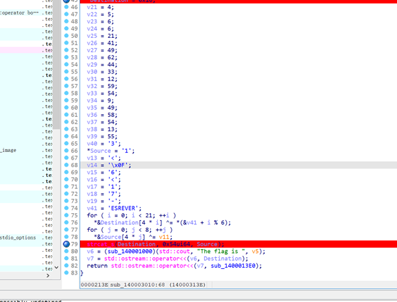The image size is (397, 302).
Task: Click the functions list scroll-right arrow
Action: (x=48, y=276)
